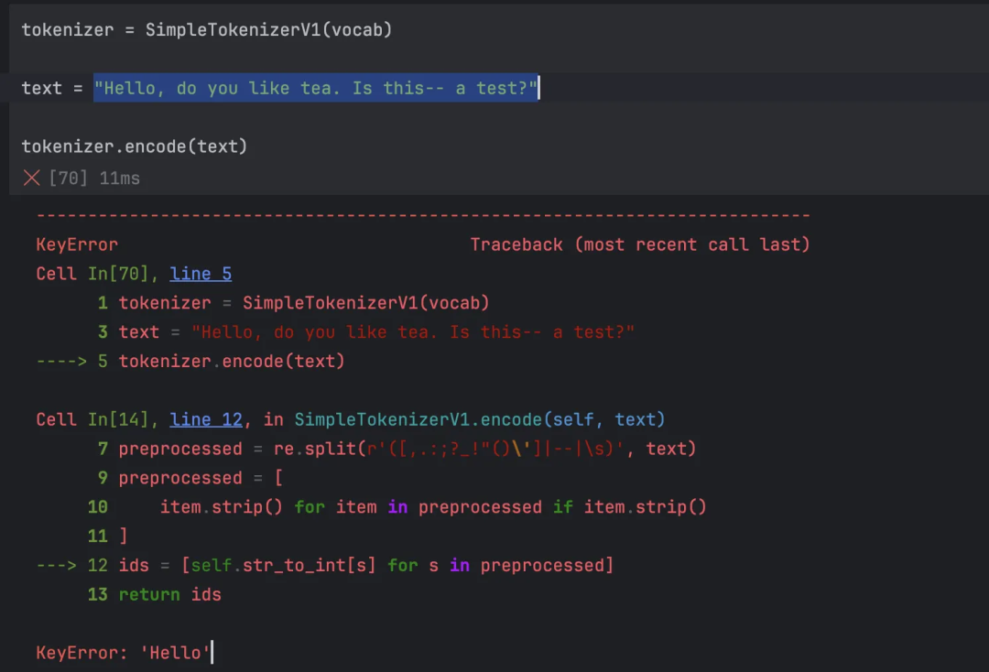The image size is (989, 672).
Task: Click the arrow marker line 5 in traceback
Action: click(190, 362)
